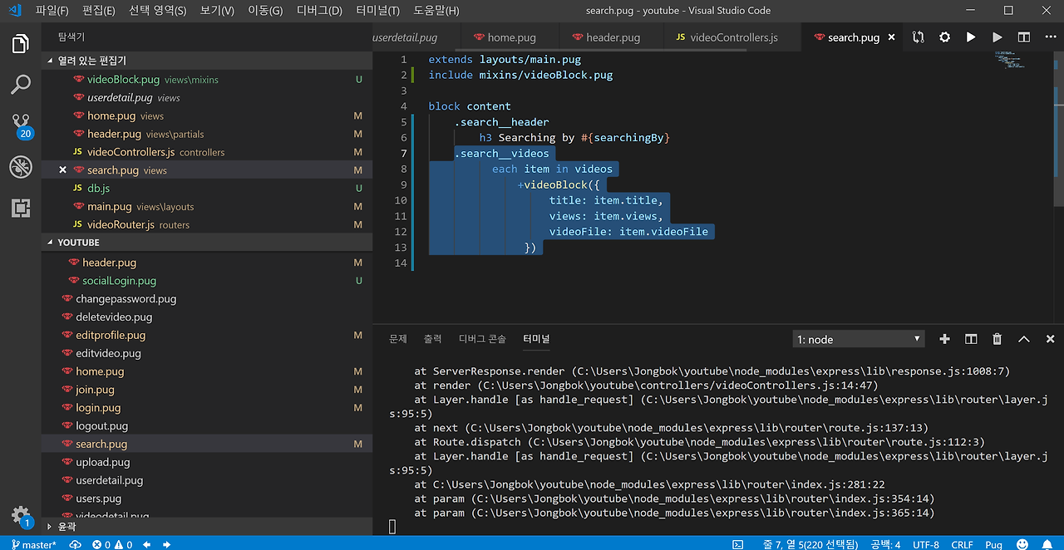Open the Debug view in activity bar
Viewport: 1064px width, 550px height.
tap(21, 167)
